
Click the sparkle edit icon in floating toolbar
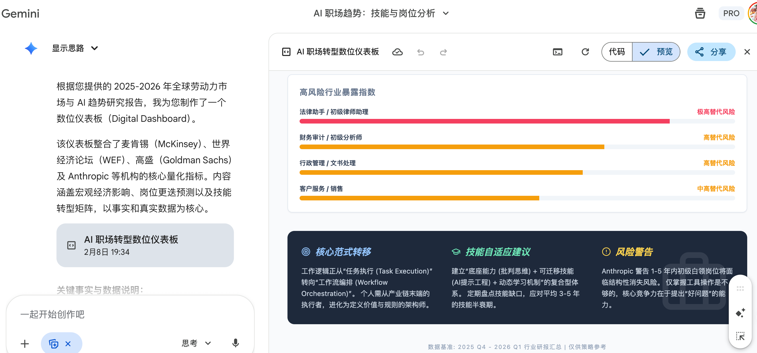pyautogui.click(x=740, y=313)
